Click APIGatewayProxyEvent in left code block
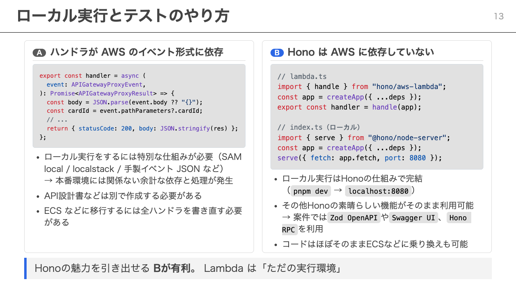 (x=107, y=85)
